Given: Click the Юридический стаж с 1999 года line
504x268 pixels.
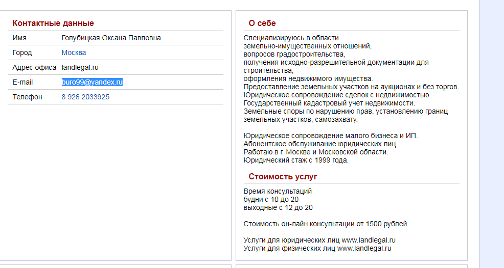Looking at the screenshot, I should pyautogui.click(x=296, y=160).
